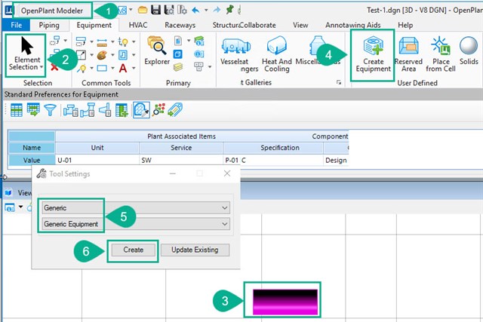The height and width of the screenshot is (322, 483).
Task: Close the Tool Settings dialog
Action: point(227,173)
